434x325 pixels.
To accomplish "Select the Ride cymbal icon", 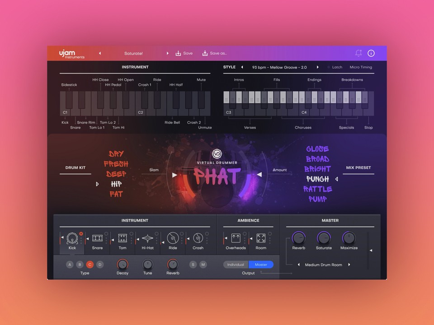I will pyautogui.click(x=173, y=238).
